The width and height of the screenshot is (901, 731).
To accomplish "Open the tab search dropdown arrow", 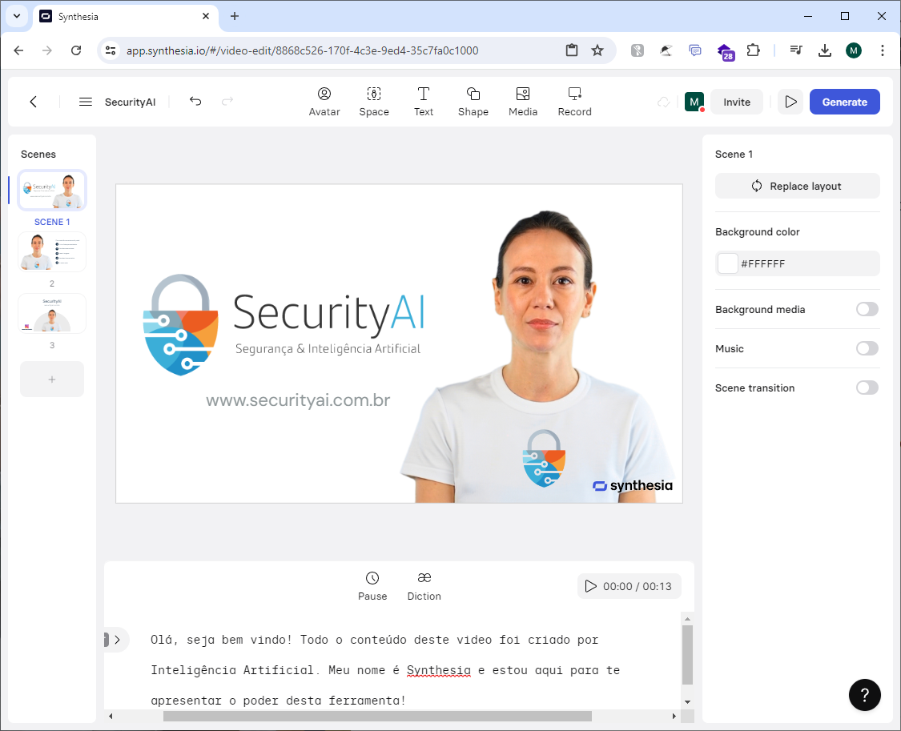I will [17, 16].
